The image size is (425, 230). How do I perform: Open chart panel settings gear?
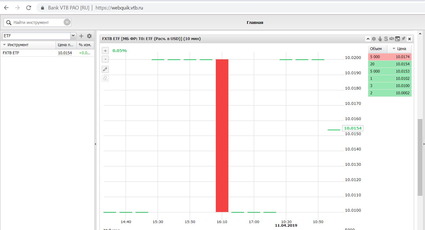374,39
